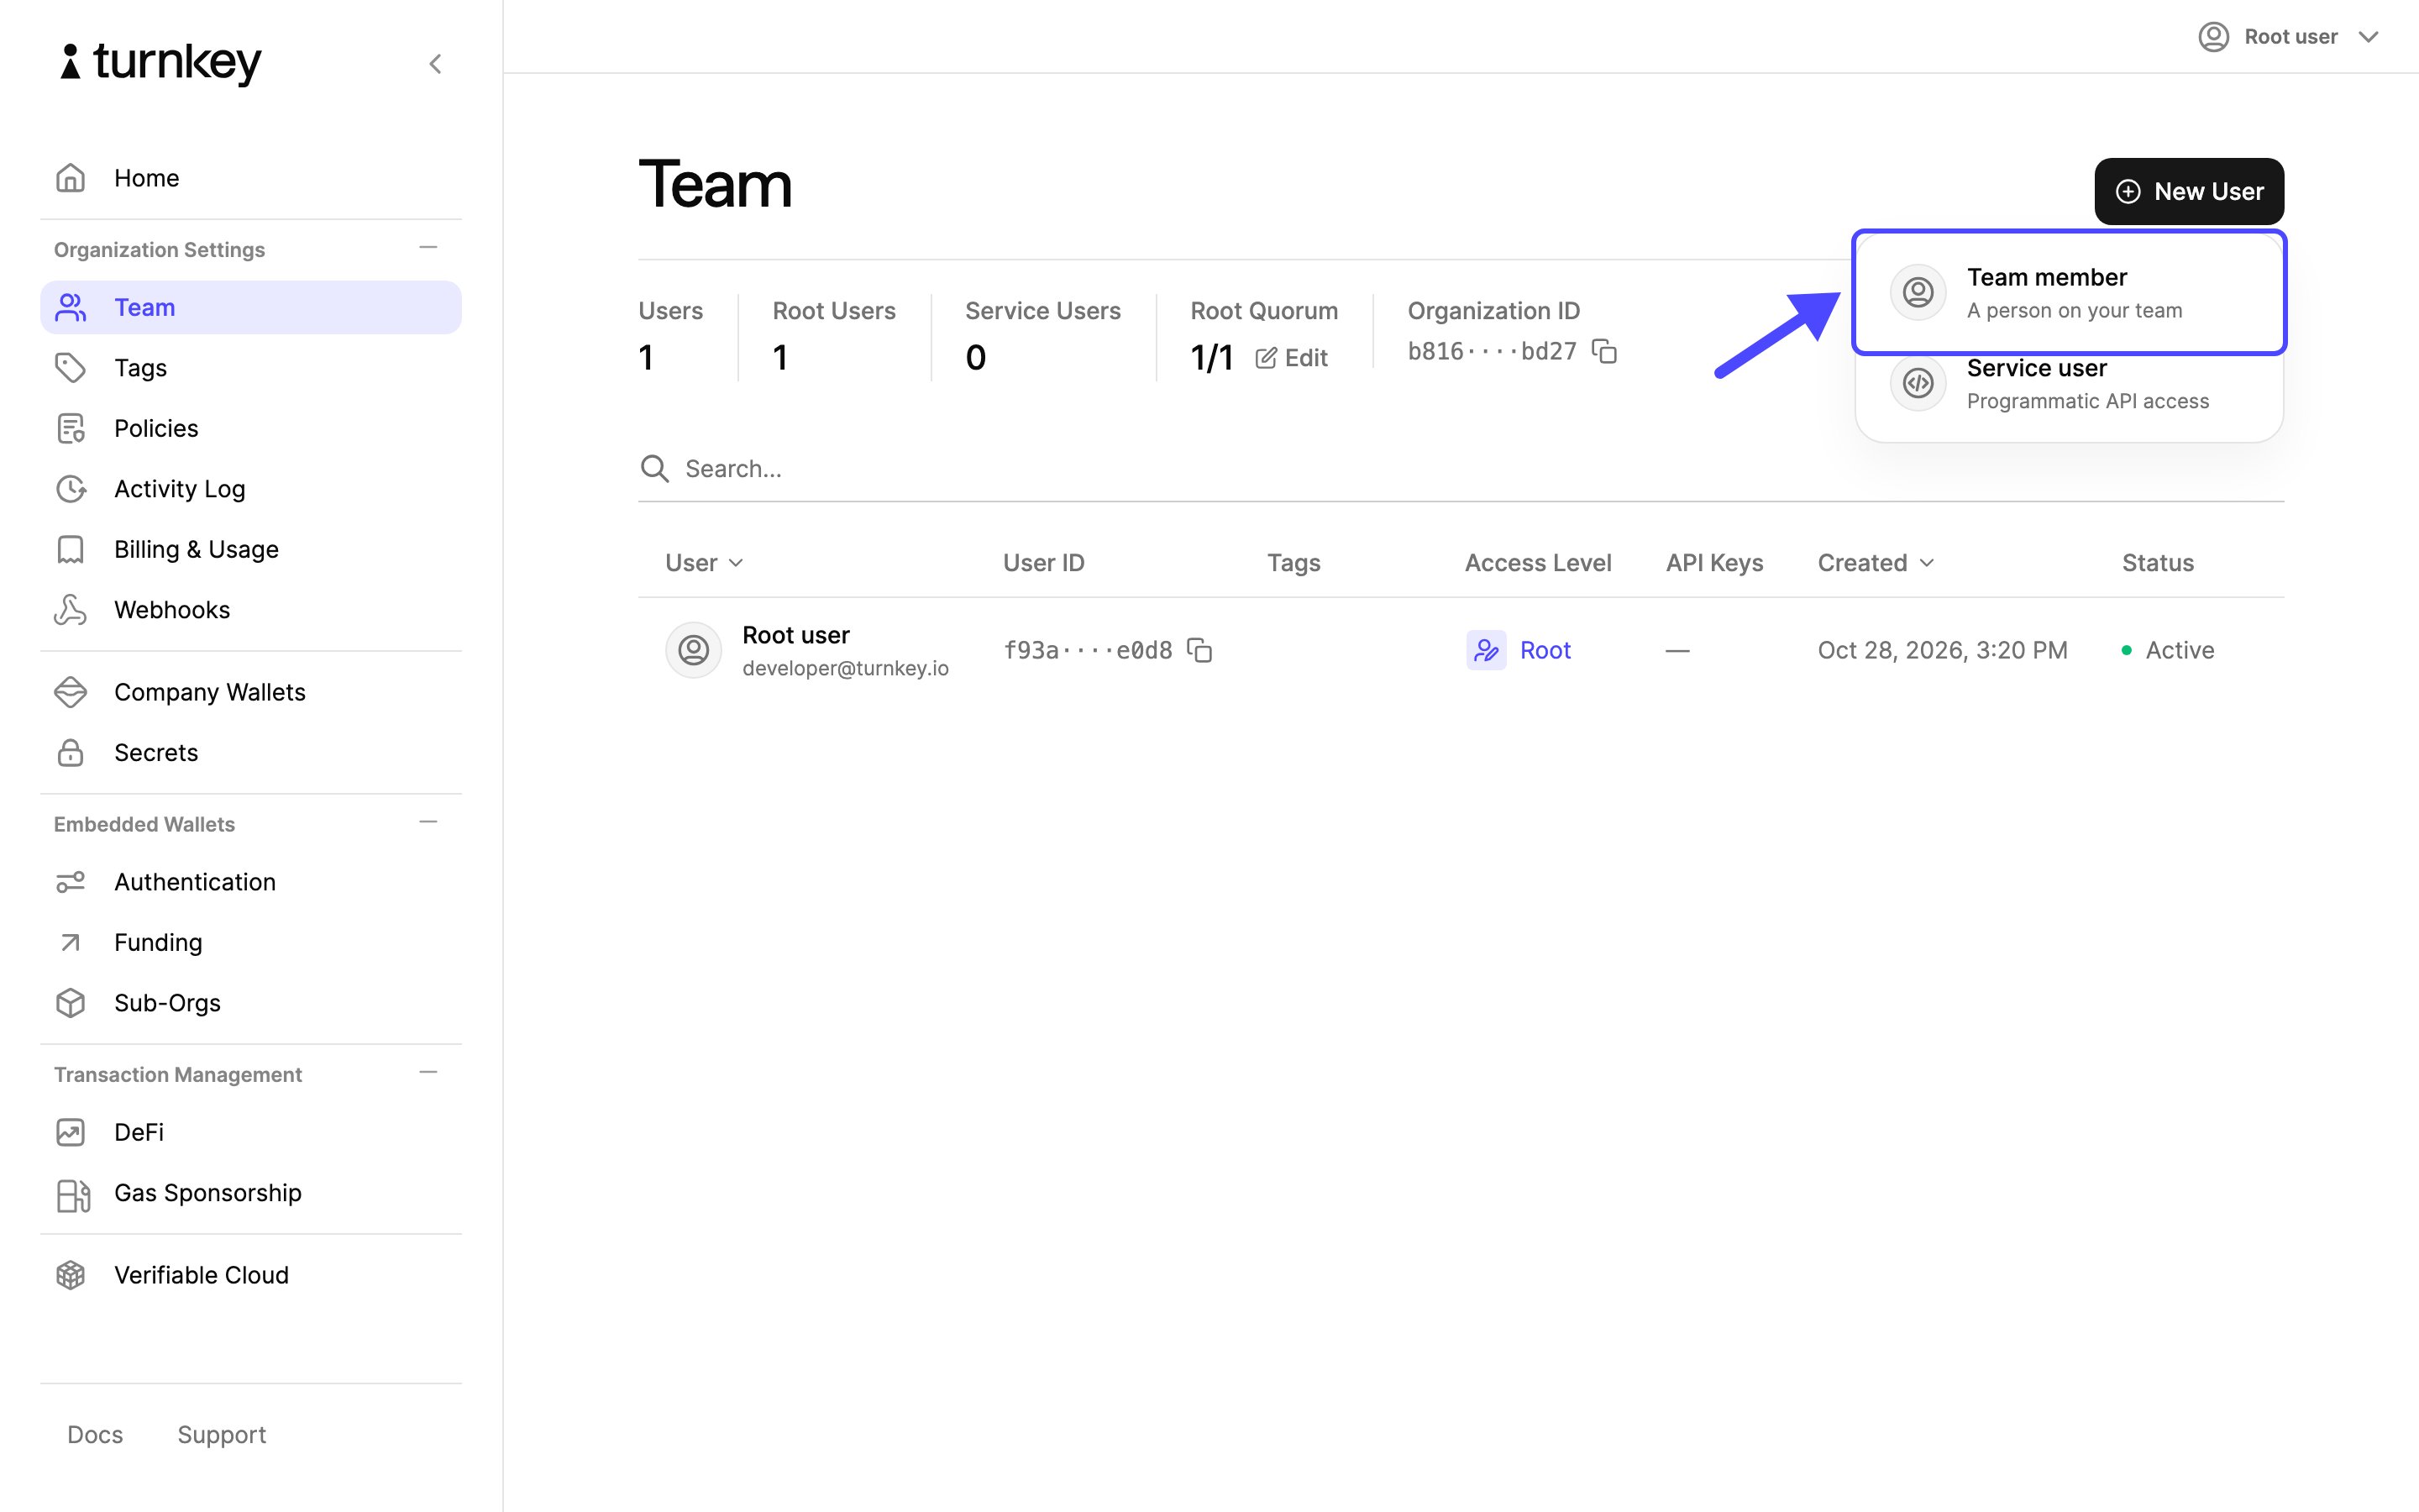Click the New User button
The image size is (2419, 1512).
click(2189, 191)
